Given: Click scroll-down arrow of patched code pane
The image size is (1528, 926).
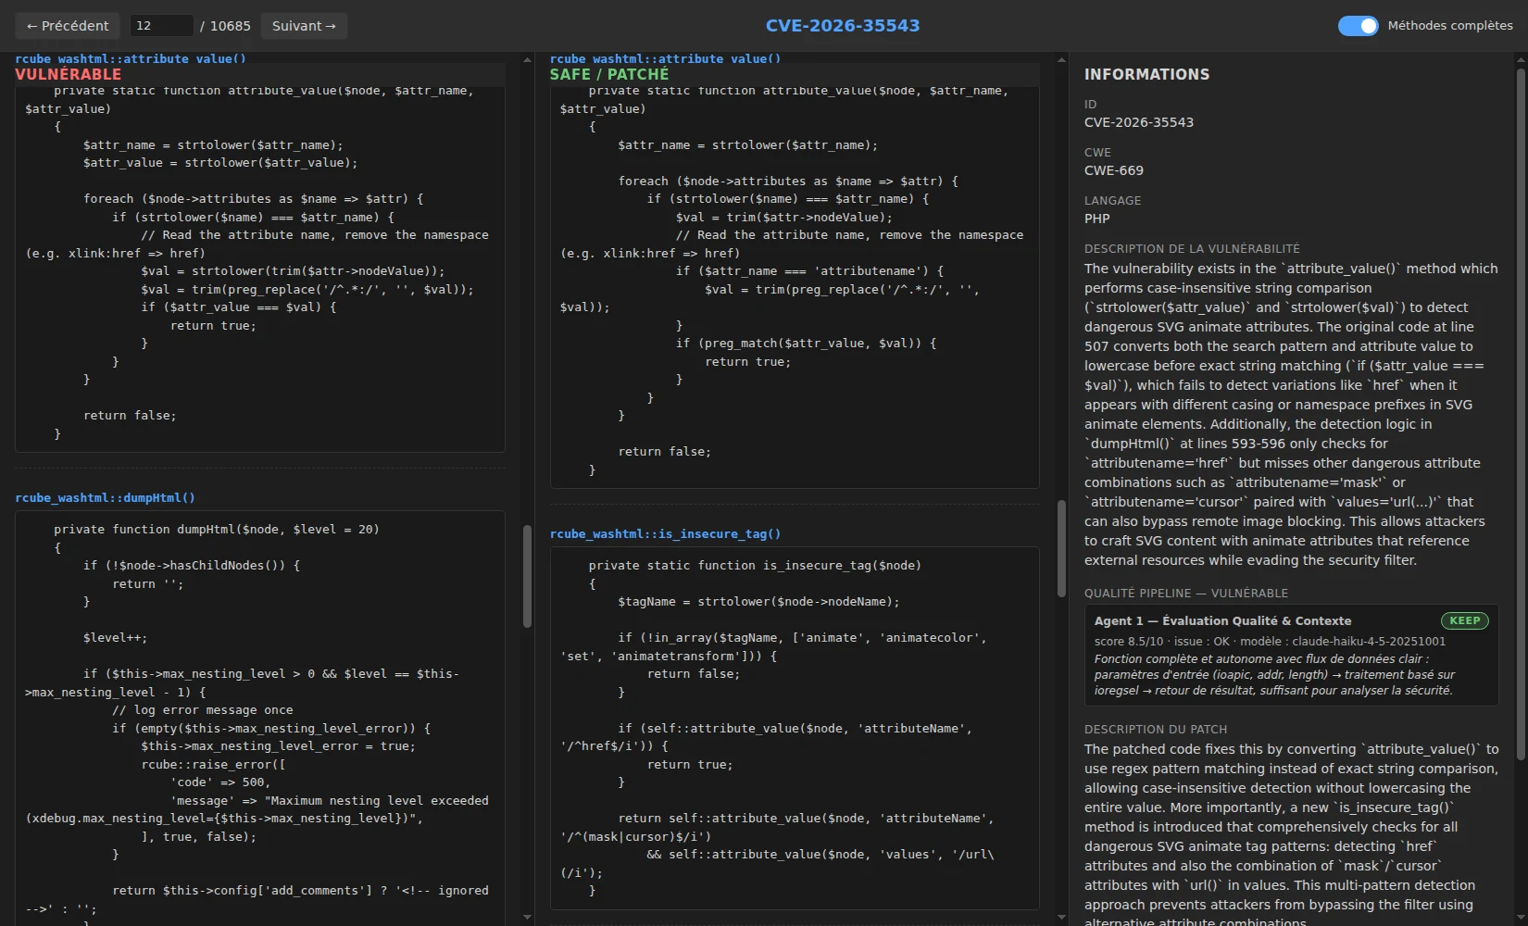Looking at the screenshot, I should tap(1061, 917).
